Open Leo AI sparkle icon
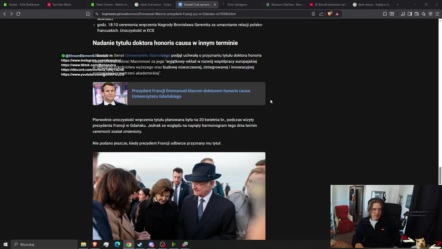This screenshot has width=442, height=249. click(x=424, y=14)
